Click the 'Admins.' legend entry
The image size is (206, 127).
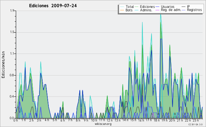pyautogui.click(x=146, y=10)
